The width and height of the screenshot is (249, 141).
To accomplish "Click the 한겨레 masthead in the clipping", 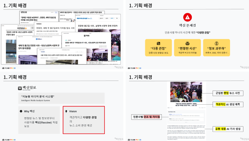I will click(87, 36).
